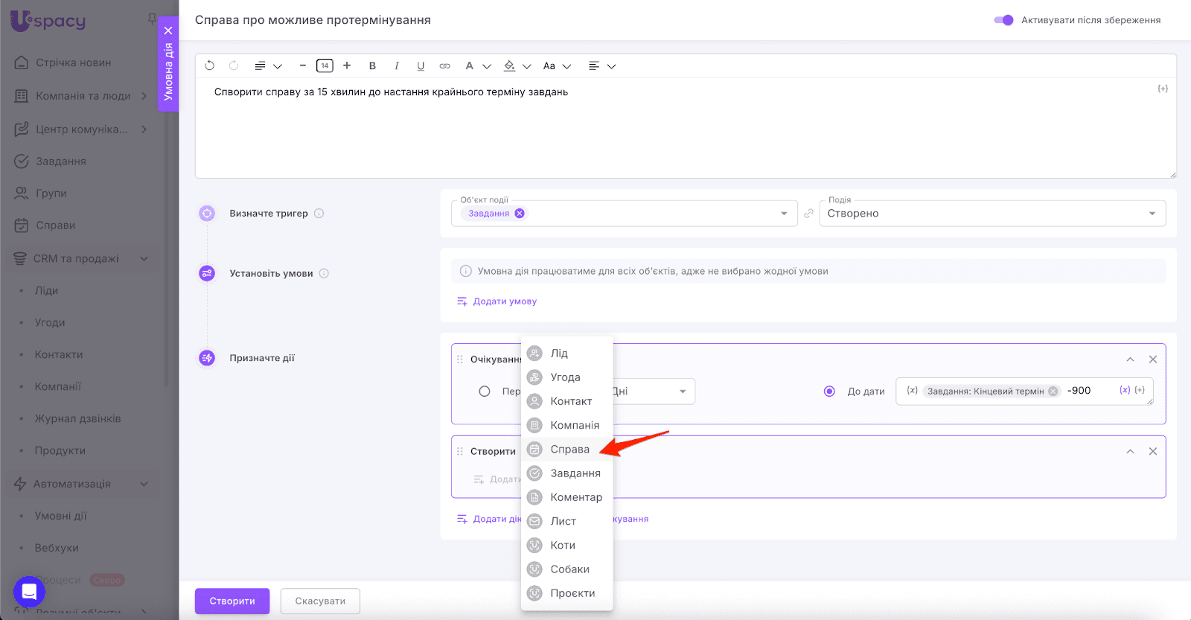The width and height of the screenshot is (1191, 620).
Task: Select the 'До дати' radio button
Action: click(829, 392)
